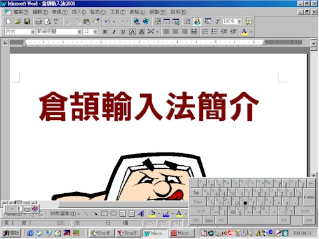Insert Excel worksheet icon
Viewport: 319px width, 239px height.
pyautogui.click(x=176, y=22)
